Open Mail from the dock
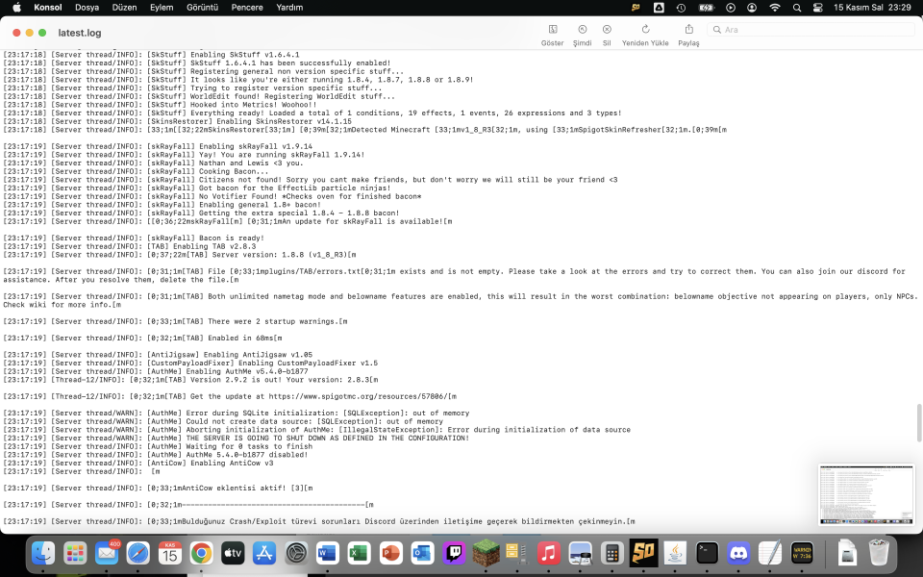 tap(107, 553)
